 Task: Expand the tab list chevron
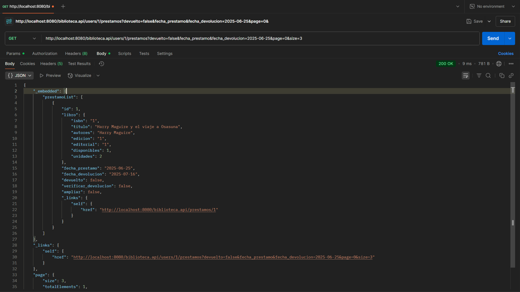[458, 7]
